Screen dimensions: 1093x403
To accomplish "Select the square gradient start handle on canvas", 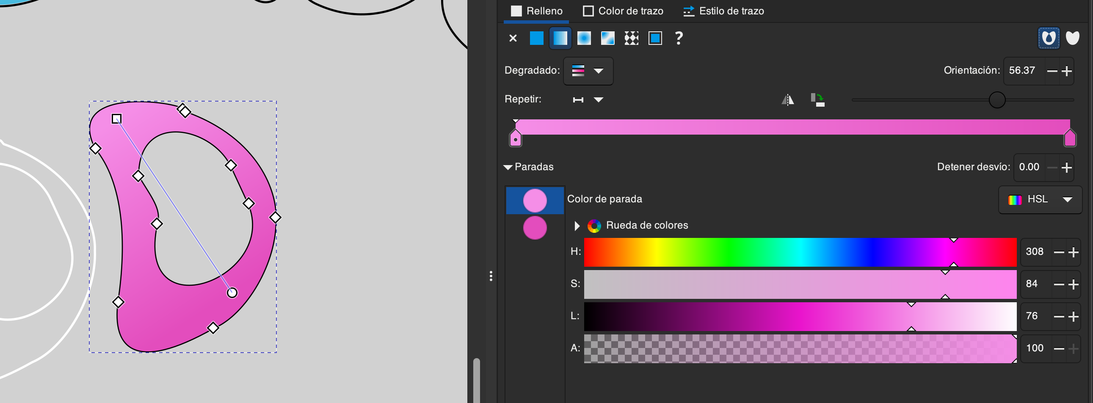I will [x=117, y=119].
